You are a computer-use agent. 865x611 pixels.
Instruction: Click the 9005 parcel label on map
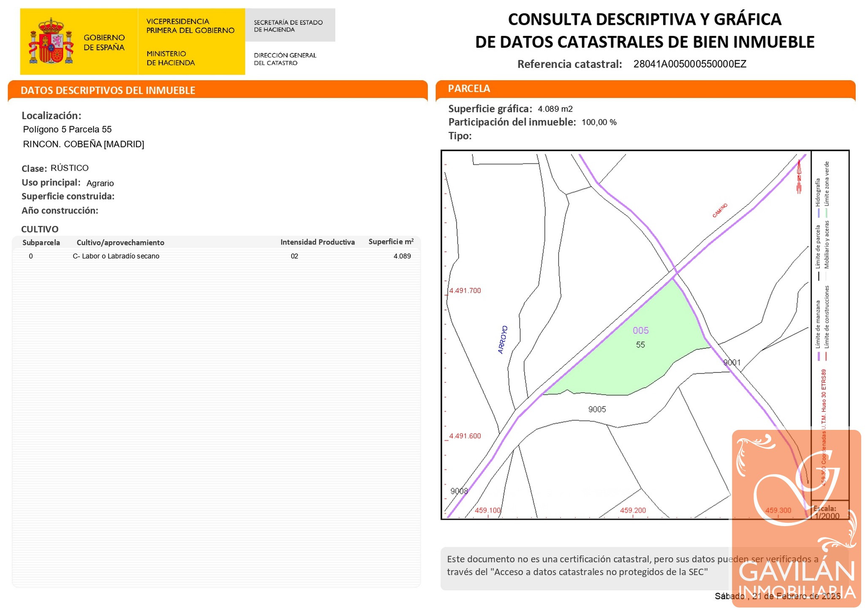pyautogui.click(x=597, y=409)
